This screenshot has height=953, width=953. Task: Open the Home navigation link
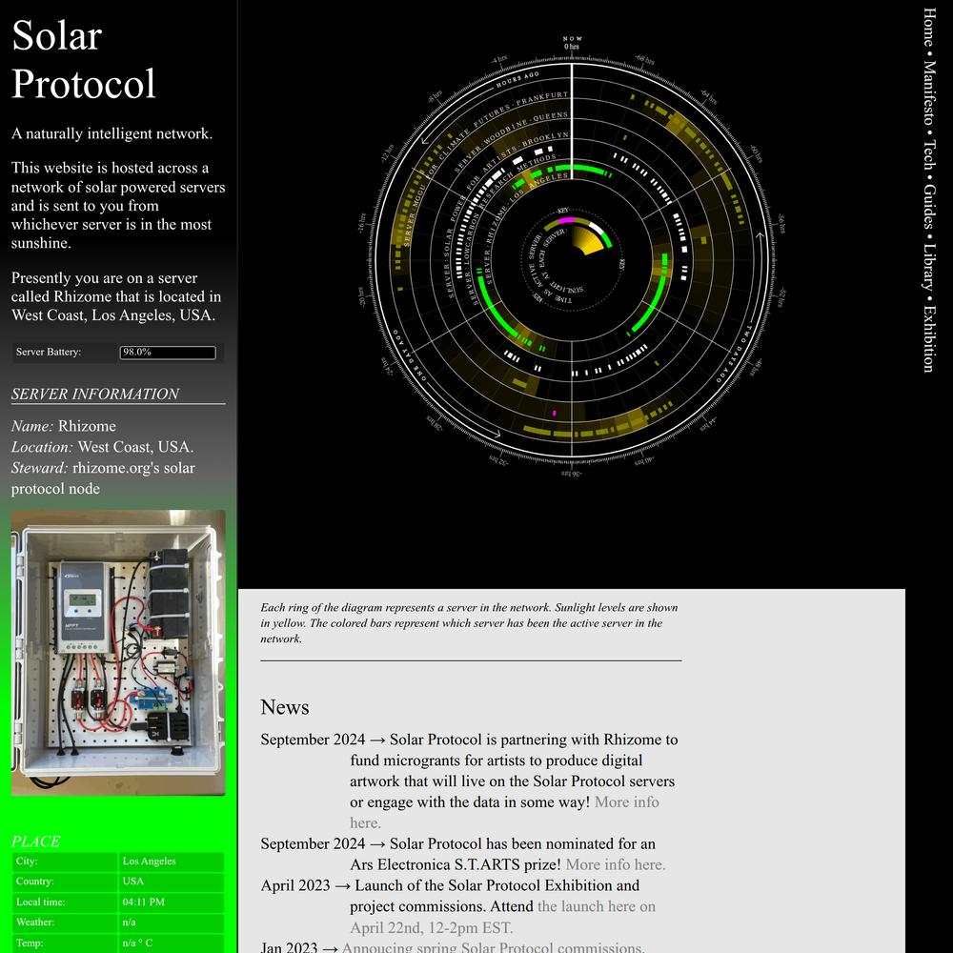click(x=928, y=27)
